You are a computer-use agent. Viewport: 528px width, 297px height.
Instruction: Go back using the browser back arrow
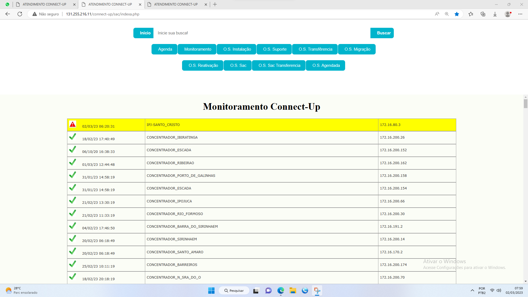coord(8,14)
